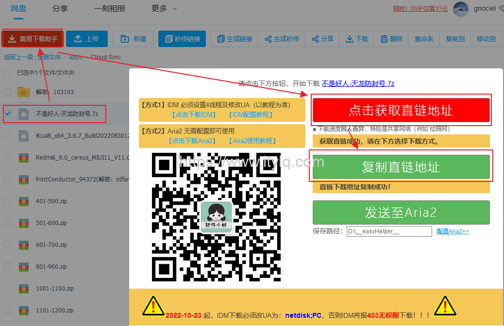This screenshot has height=326, width=504.
Task: Expand the 保存路径 Aria2 save path options via 配置Aria2>>
Action: [453, 231]
